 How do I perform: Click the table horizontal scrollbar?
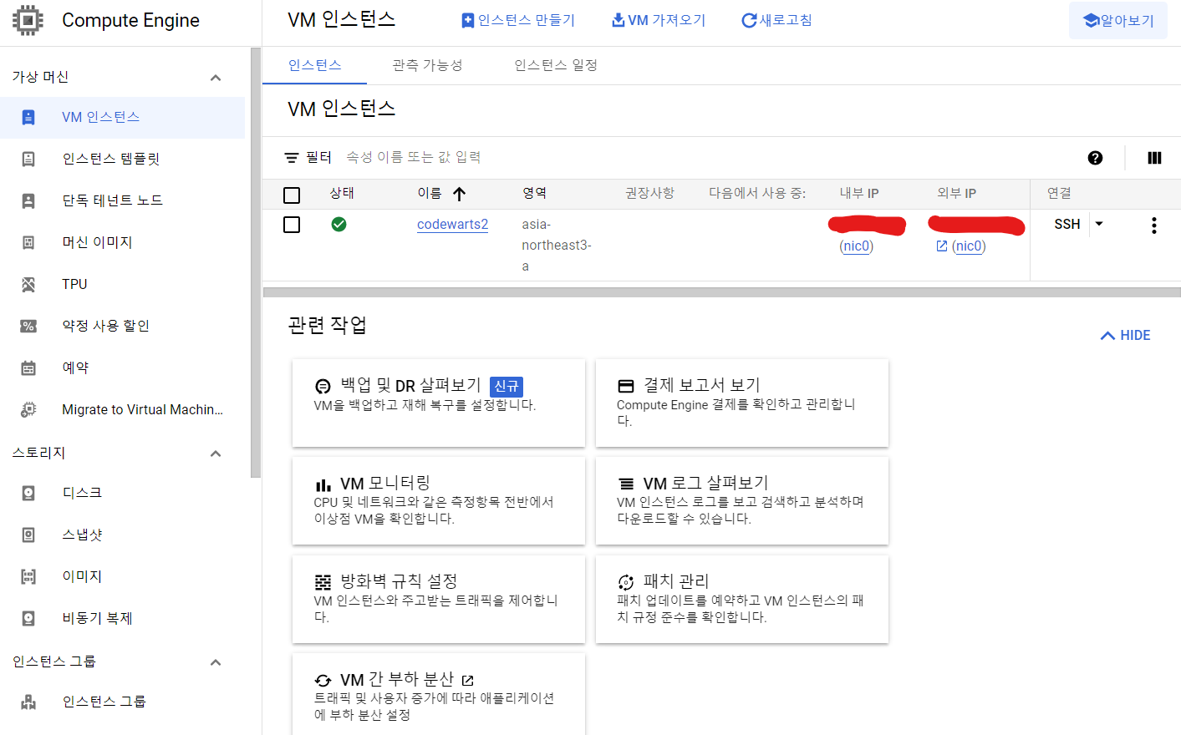(722, 292)
